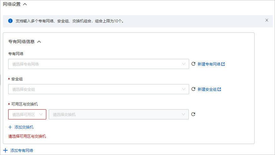
Task: Click 添加专有网络 to add a VPC
Action: [x=22, y=151]
